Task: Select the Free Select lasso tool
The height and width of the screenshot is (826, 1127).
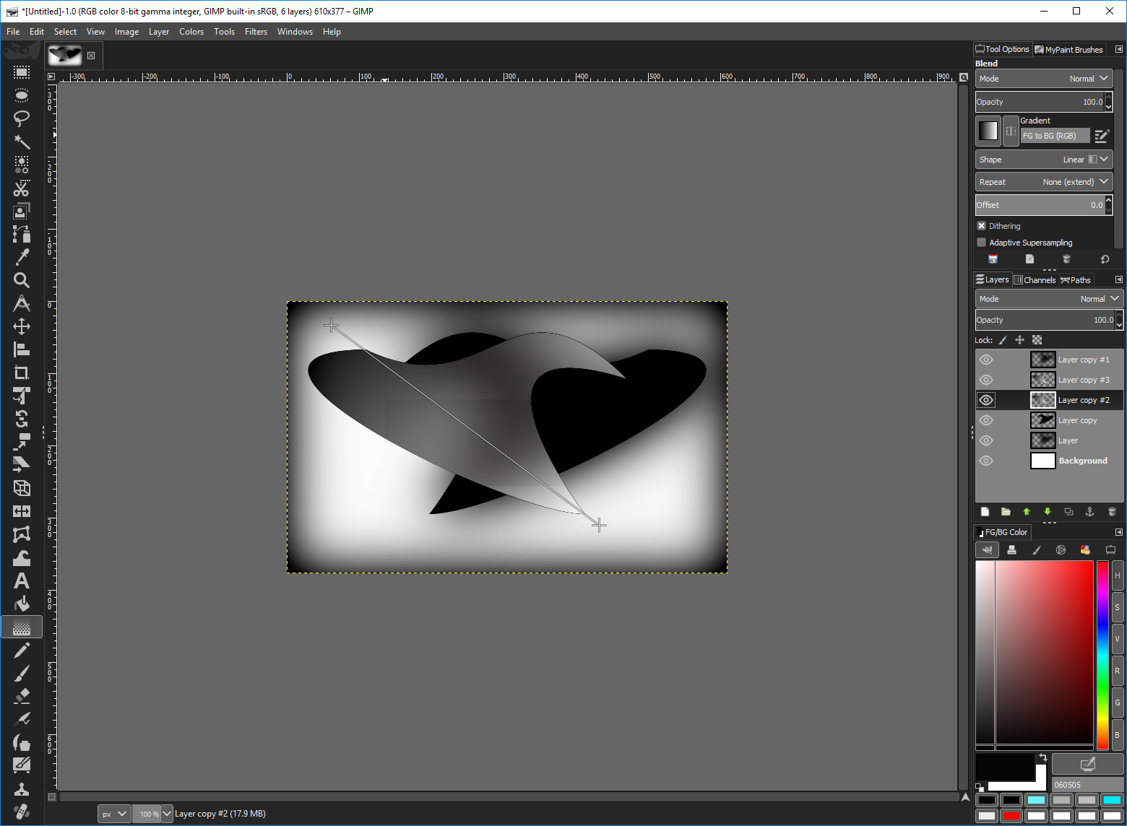Action: coord(22,118)
